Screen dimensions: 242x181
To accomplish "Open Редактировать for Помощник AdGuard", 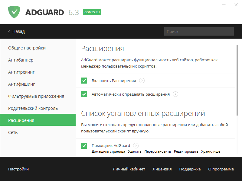I will pyautogui.click(x=186, y=151).
